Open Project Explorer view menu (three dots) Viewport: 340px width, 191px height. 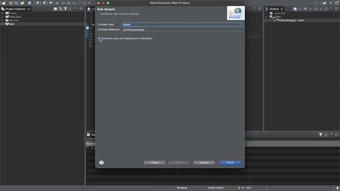click(x=71, y=9)
